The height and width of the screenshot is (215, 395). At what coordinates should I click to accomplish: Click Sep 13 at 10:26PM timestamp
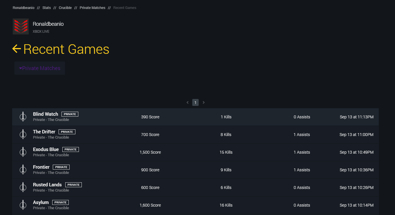point(357,188)
